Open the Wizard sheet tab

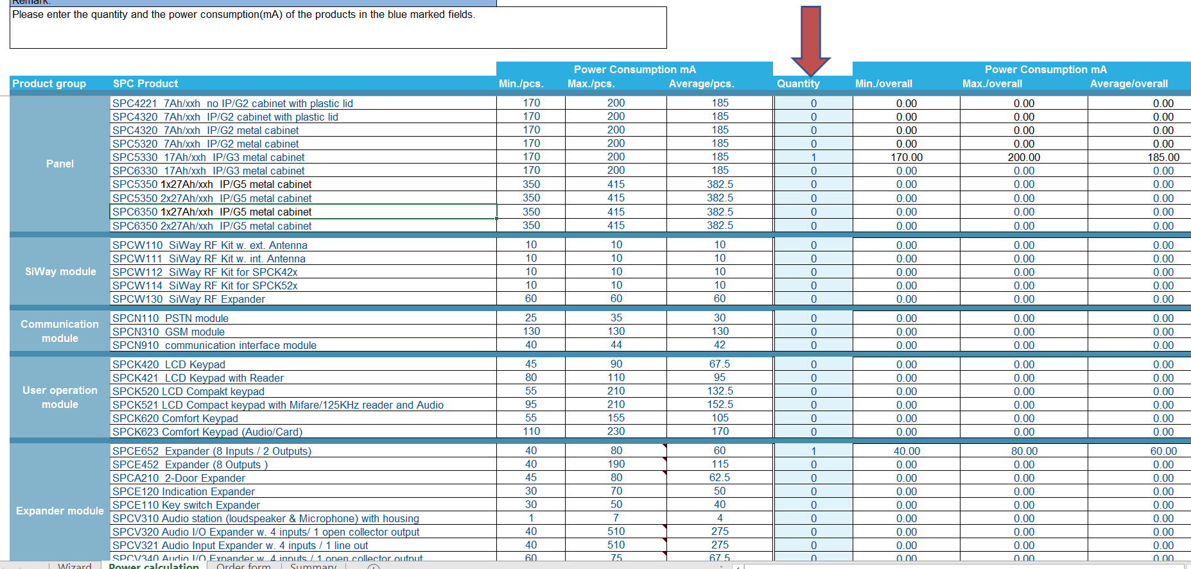pyautogui.click(x=74, y=566)
